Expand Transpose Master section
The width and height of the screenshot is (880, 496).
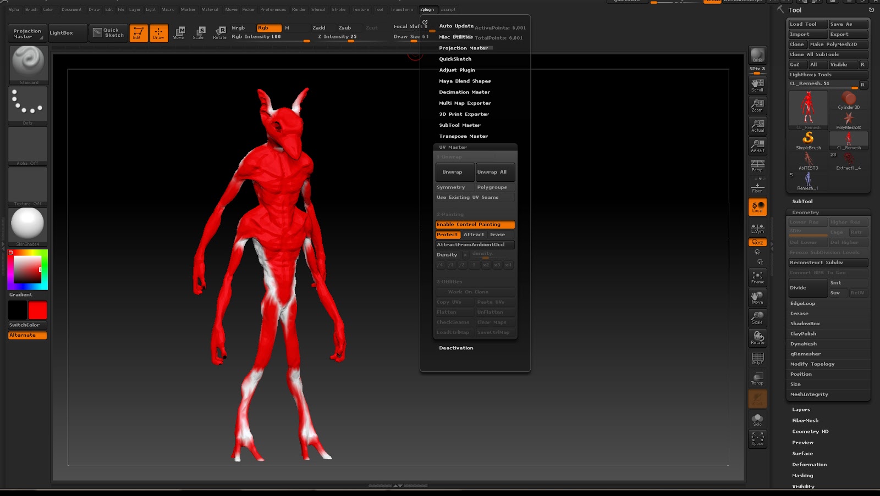(x=463, y=136)
